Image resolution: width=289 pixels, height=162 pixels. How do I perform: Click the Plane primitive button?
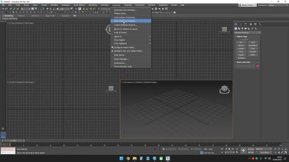pos(253,55)
